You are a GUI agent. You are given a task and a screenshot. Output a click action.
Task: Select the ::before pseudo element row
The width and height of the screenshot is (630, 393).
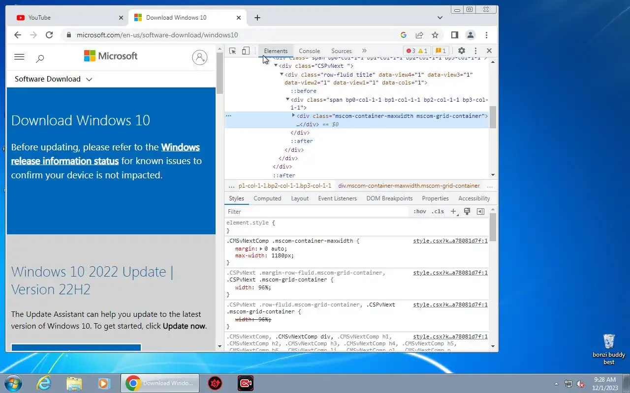point(303,91)
